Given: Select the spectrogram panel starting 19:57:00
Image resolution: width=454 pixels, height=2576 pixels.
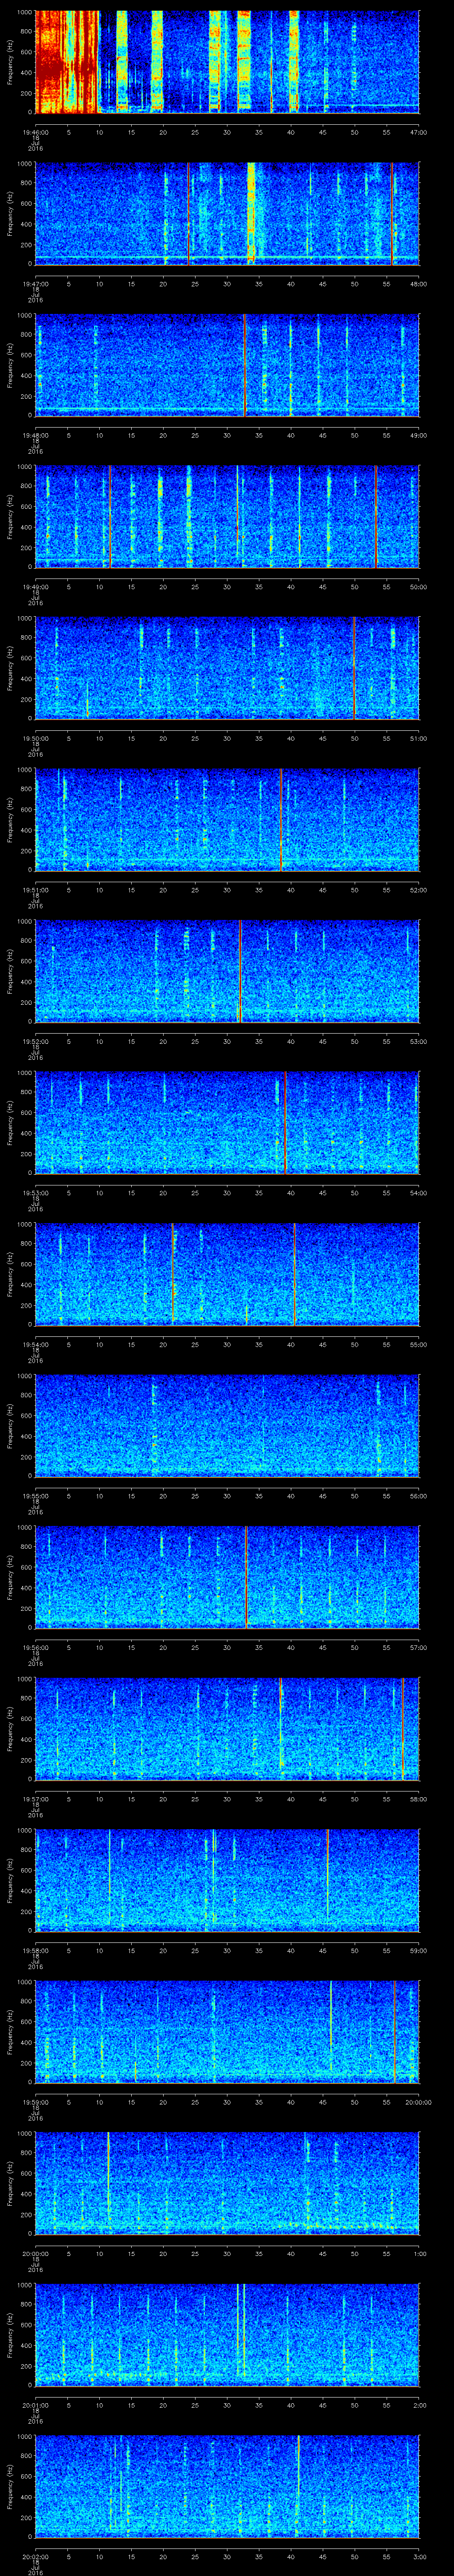Looking at the screenshot, I should pyautogui.click(x=227, y=1729).
